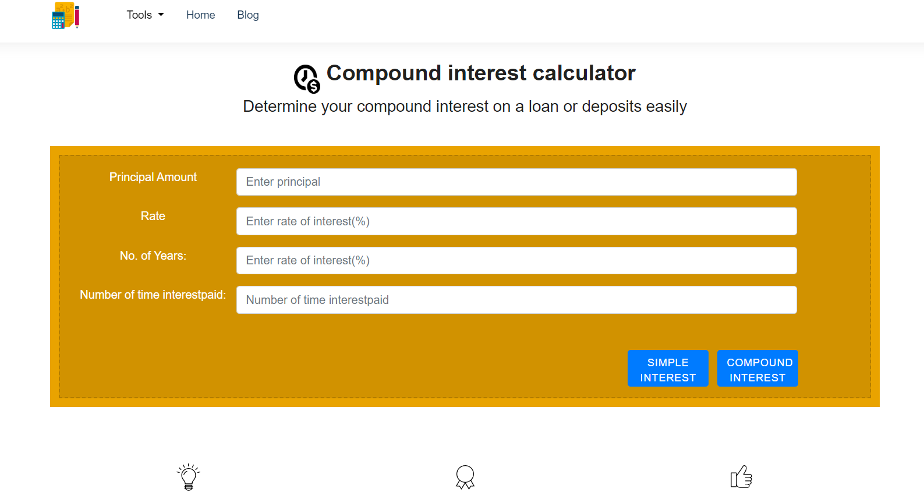The image size is (924, 499).
Task: Click the clock with dollar sign icon
Action: point(307,79)
